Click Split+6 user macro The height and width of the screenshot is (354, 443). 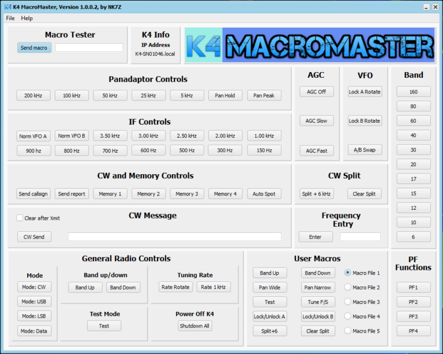[x=270, y=331]
